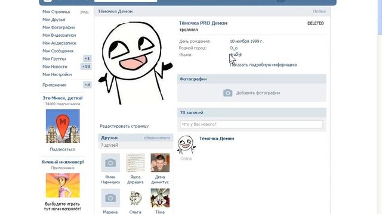The height and width of the screenshot is (214, 382).
Task: Open friend Дима Дементус's name link
Action: coord(160,180)
